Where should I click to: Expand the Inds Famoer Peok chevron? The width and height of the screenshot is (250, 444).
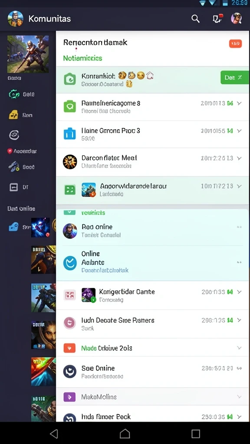(240, 417)
